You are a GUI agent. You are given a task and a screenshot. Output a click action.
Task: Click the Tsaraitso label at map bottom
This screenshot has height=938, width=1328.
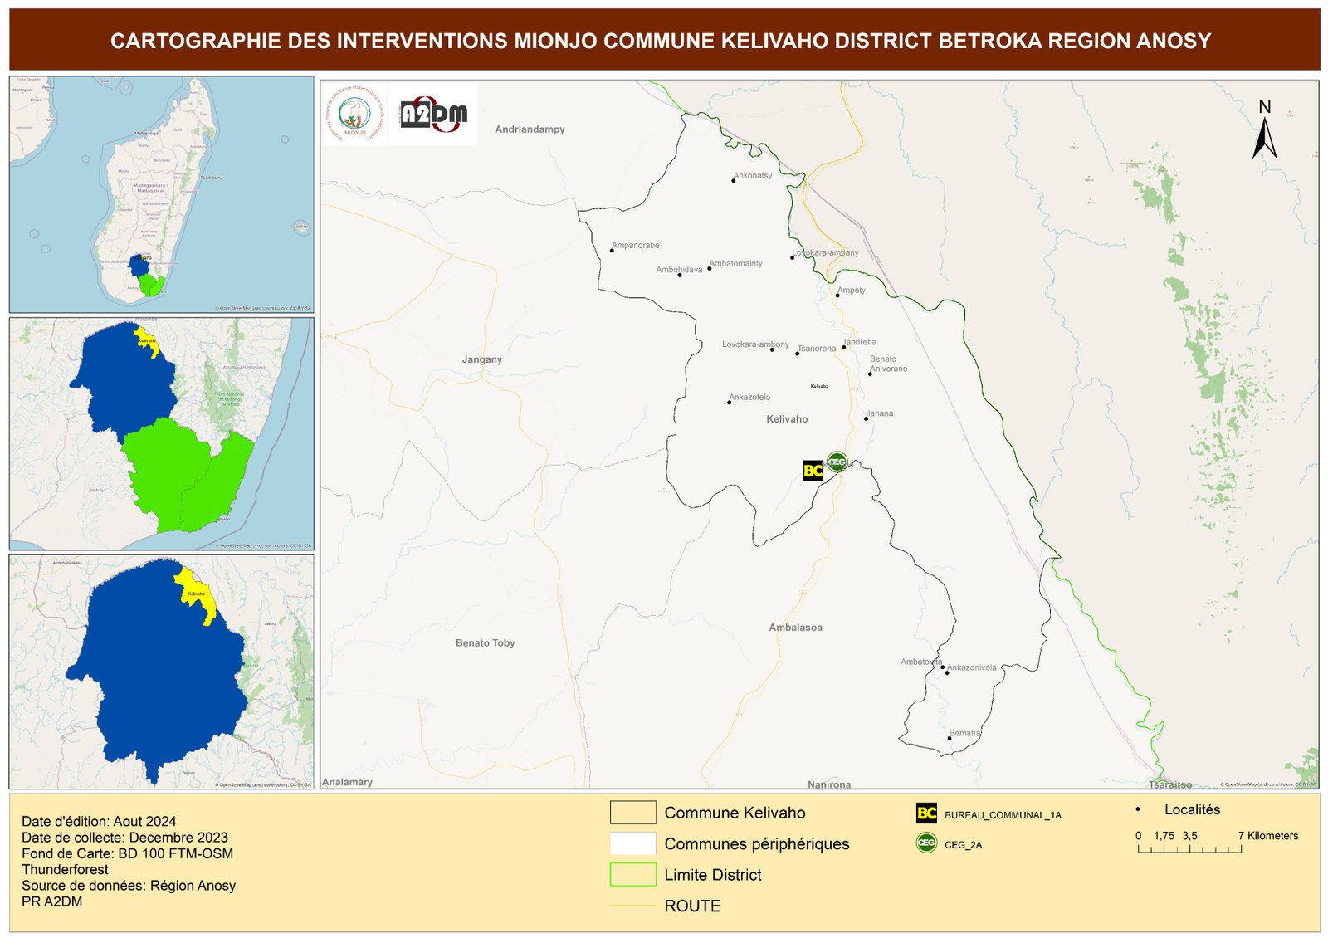point(1170,784)
